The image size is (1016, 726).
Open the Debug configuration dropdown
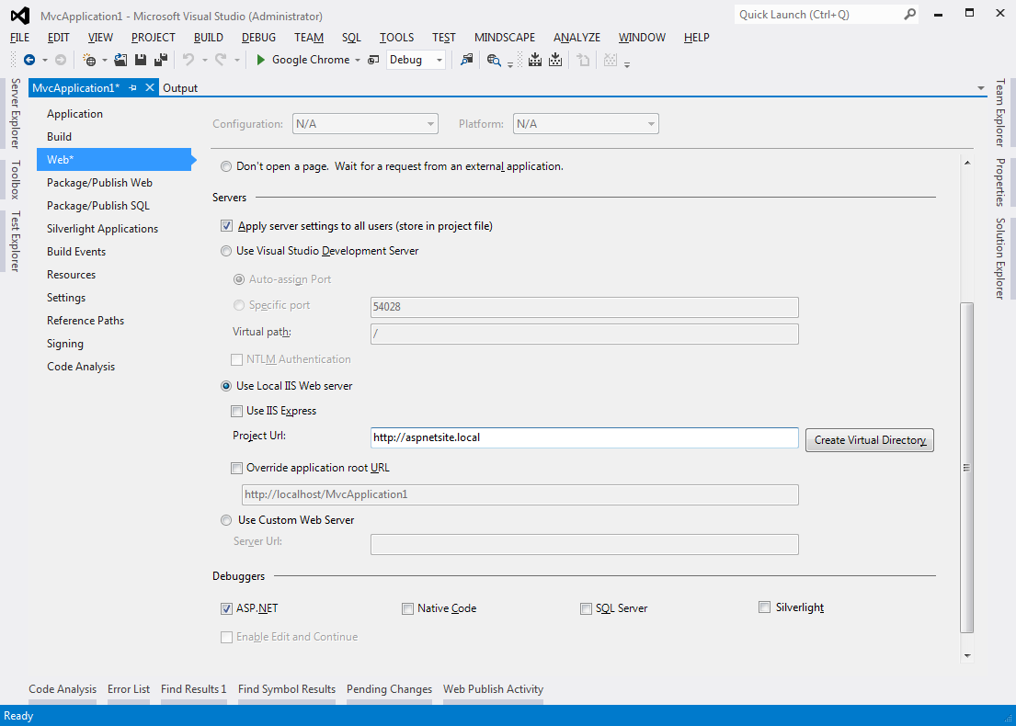click(x=439, y=60)
